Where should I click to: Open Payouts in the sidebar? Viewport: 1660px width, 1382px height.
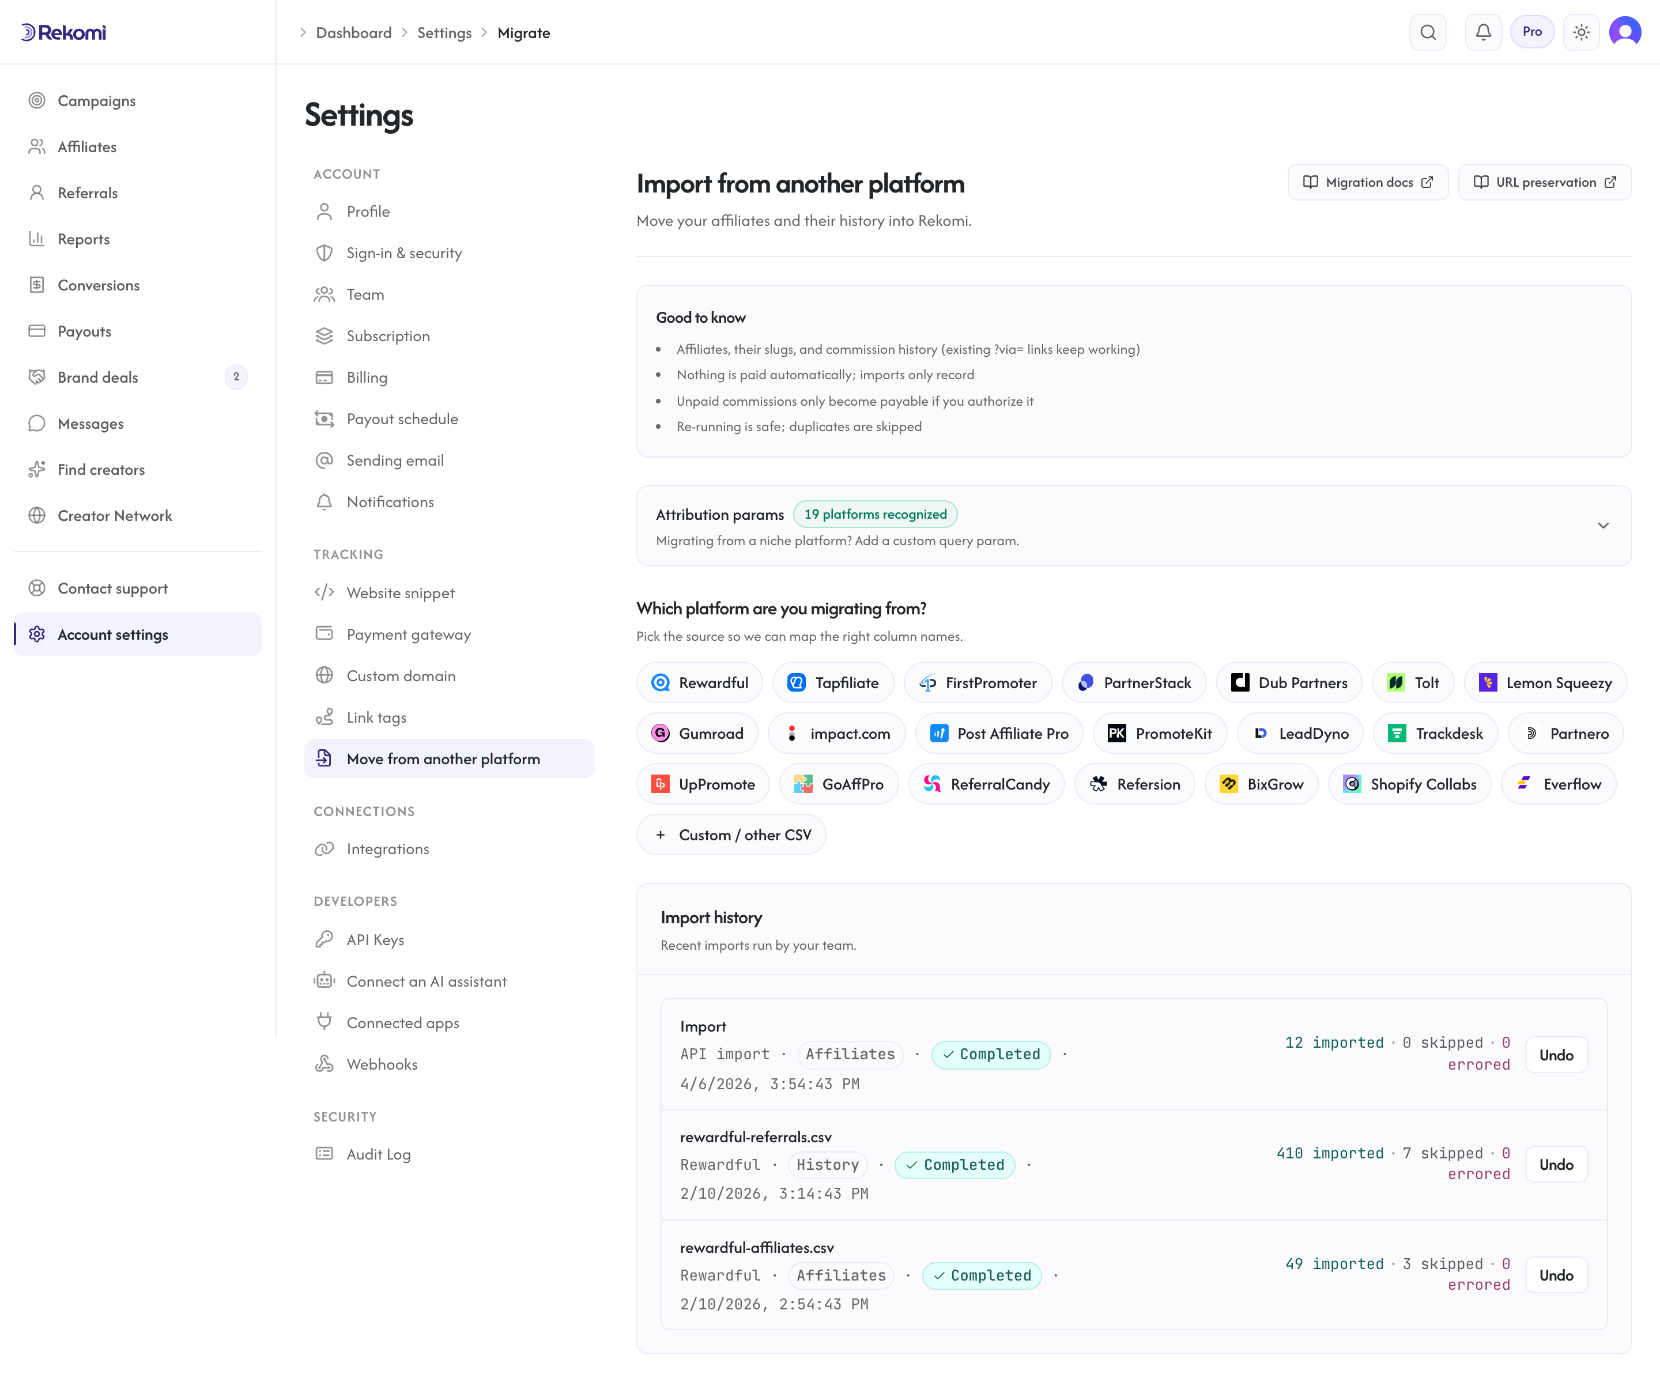(x=138, y=331)
